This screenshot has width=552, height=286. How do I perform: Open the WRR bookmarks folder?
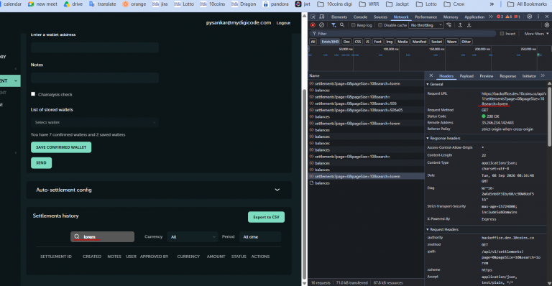(369, 4)
